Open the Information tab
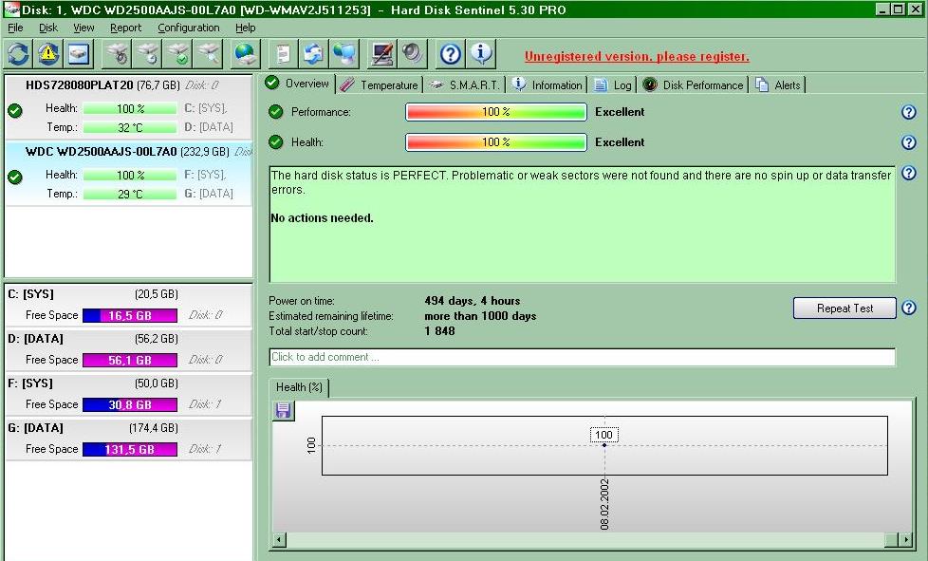The image size is (928, 561). click(547, 85)
